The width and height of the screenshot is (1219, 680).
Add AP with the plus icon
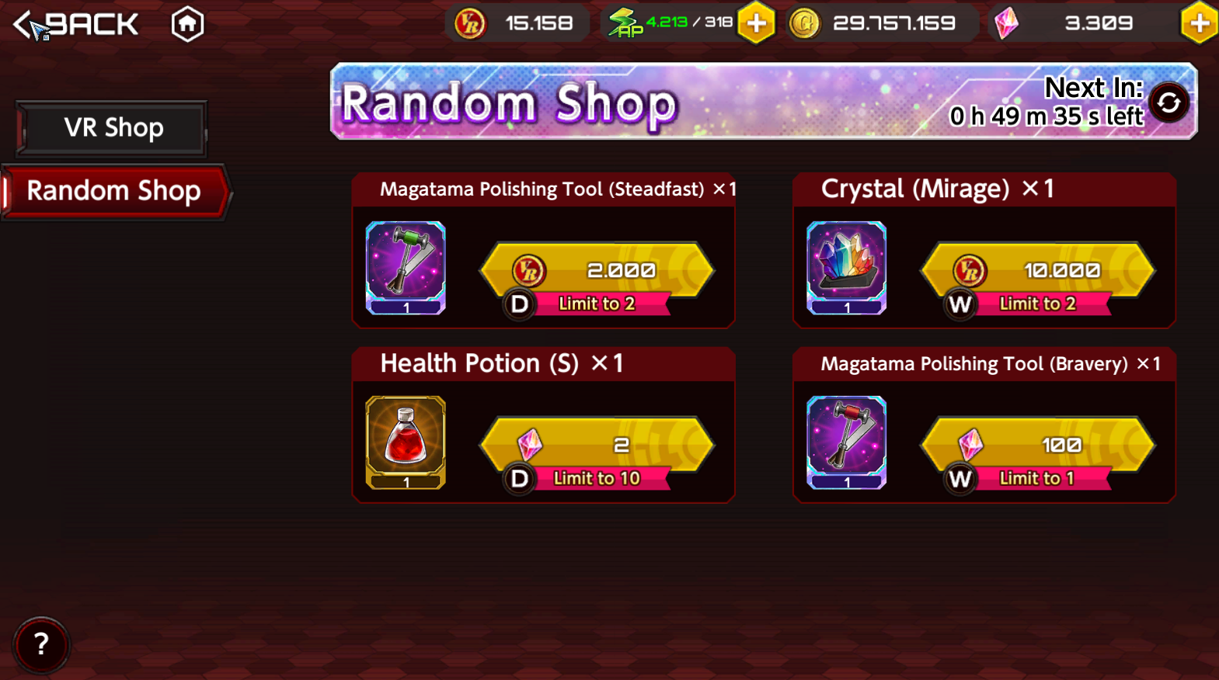[x=756, y=23]
